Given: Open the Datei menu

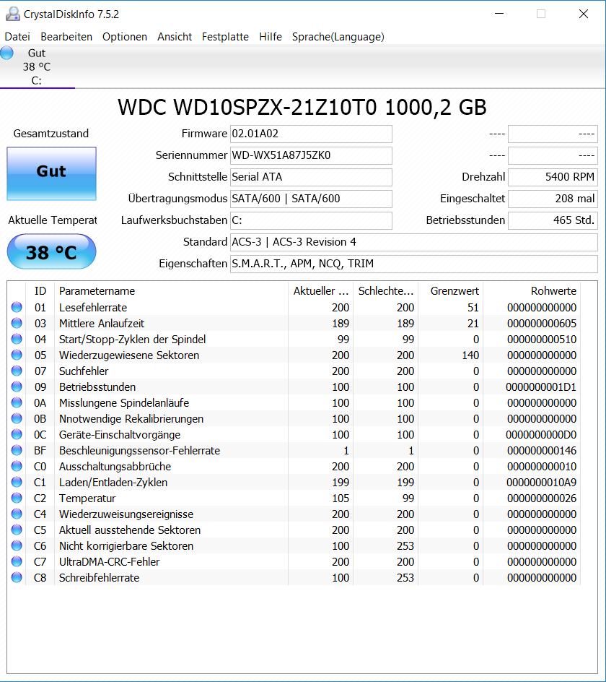Looking at the screenshot, I should [17, 37].
